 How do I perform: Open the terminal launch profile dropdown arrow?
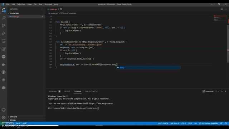[x=218, y=91]
